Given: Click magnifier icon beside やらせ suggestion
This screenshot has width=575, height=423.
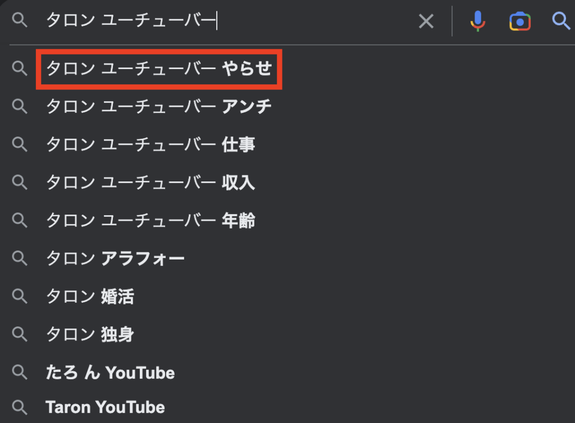Looking at the screenshot, I should [x=20, y=69].
